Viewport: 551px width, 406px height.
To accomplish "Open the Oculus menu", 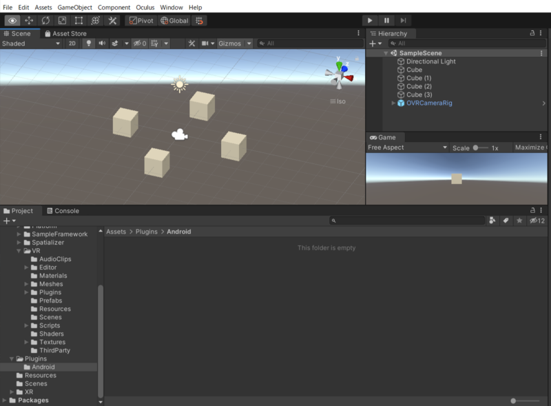I will (145, 7).
